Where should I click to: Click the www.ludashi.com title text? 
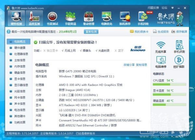click(32, 8)
